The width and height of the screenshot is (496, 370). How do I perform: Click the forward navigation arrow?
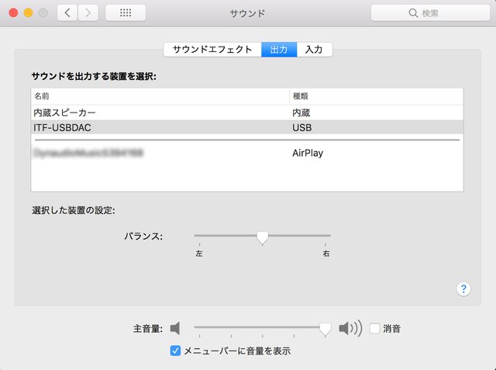(x=88, y=13)
